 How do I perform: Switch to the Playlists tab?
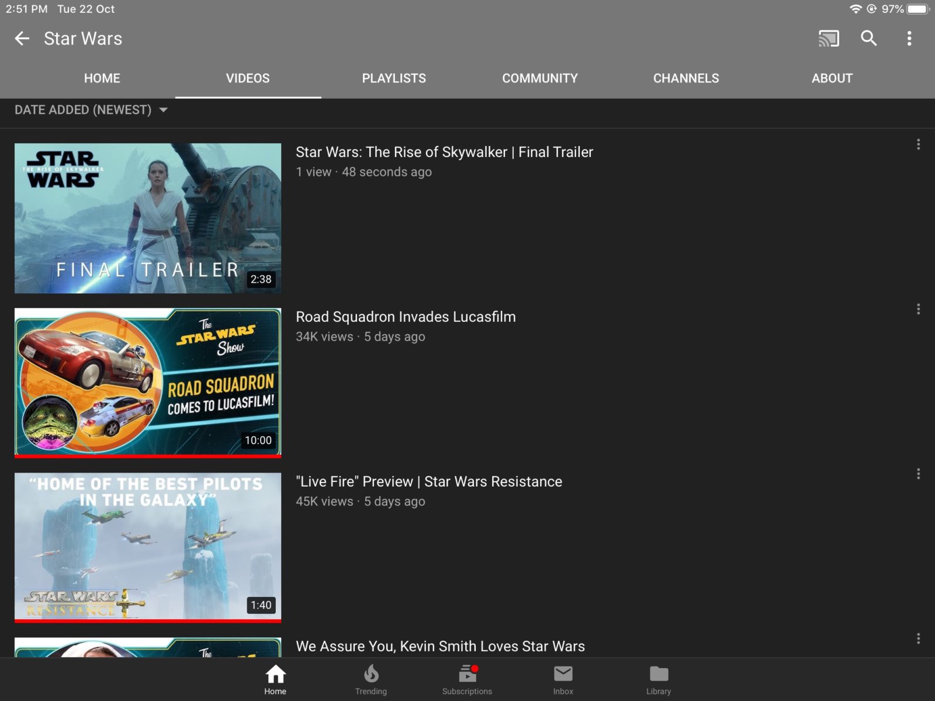[x=394, y=78]
